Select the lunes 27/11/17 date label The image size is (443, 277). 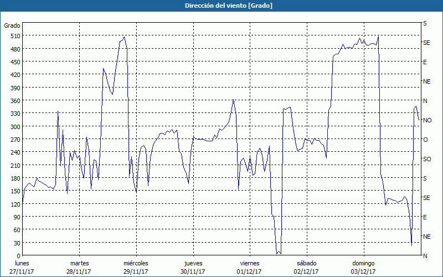(22, 267)
